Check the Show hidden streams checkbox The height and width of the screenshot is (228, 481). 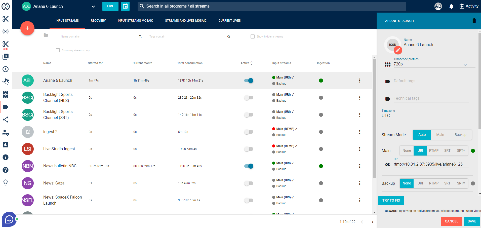(253, 36)
